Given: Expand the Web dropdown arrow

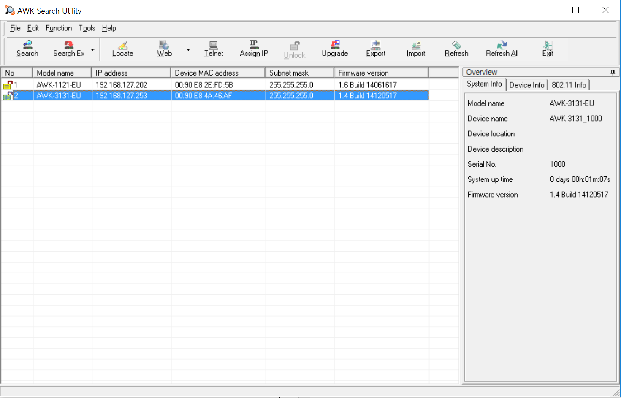Looking at the screenshot, I should pos(188,50).
